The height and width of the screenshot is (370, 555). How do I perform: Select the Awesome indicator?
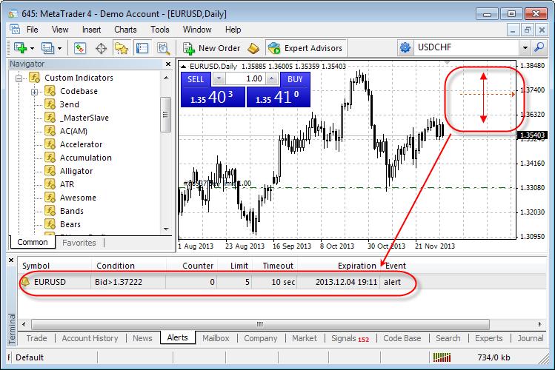[x=78, y=198]
